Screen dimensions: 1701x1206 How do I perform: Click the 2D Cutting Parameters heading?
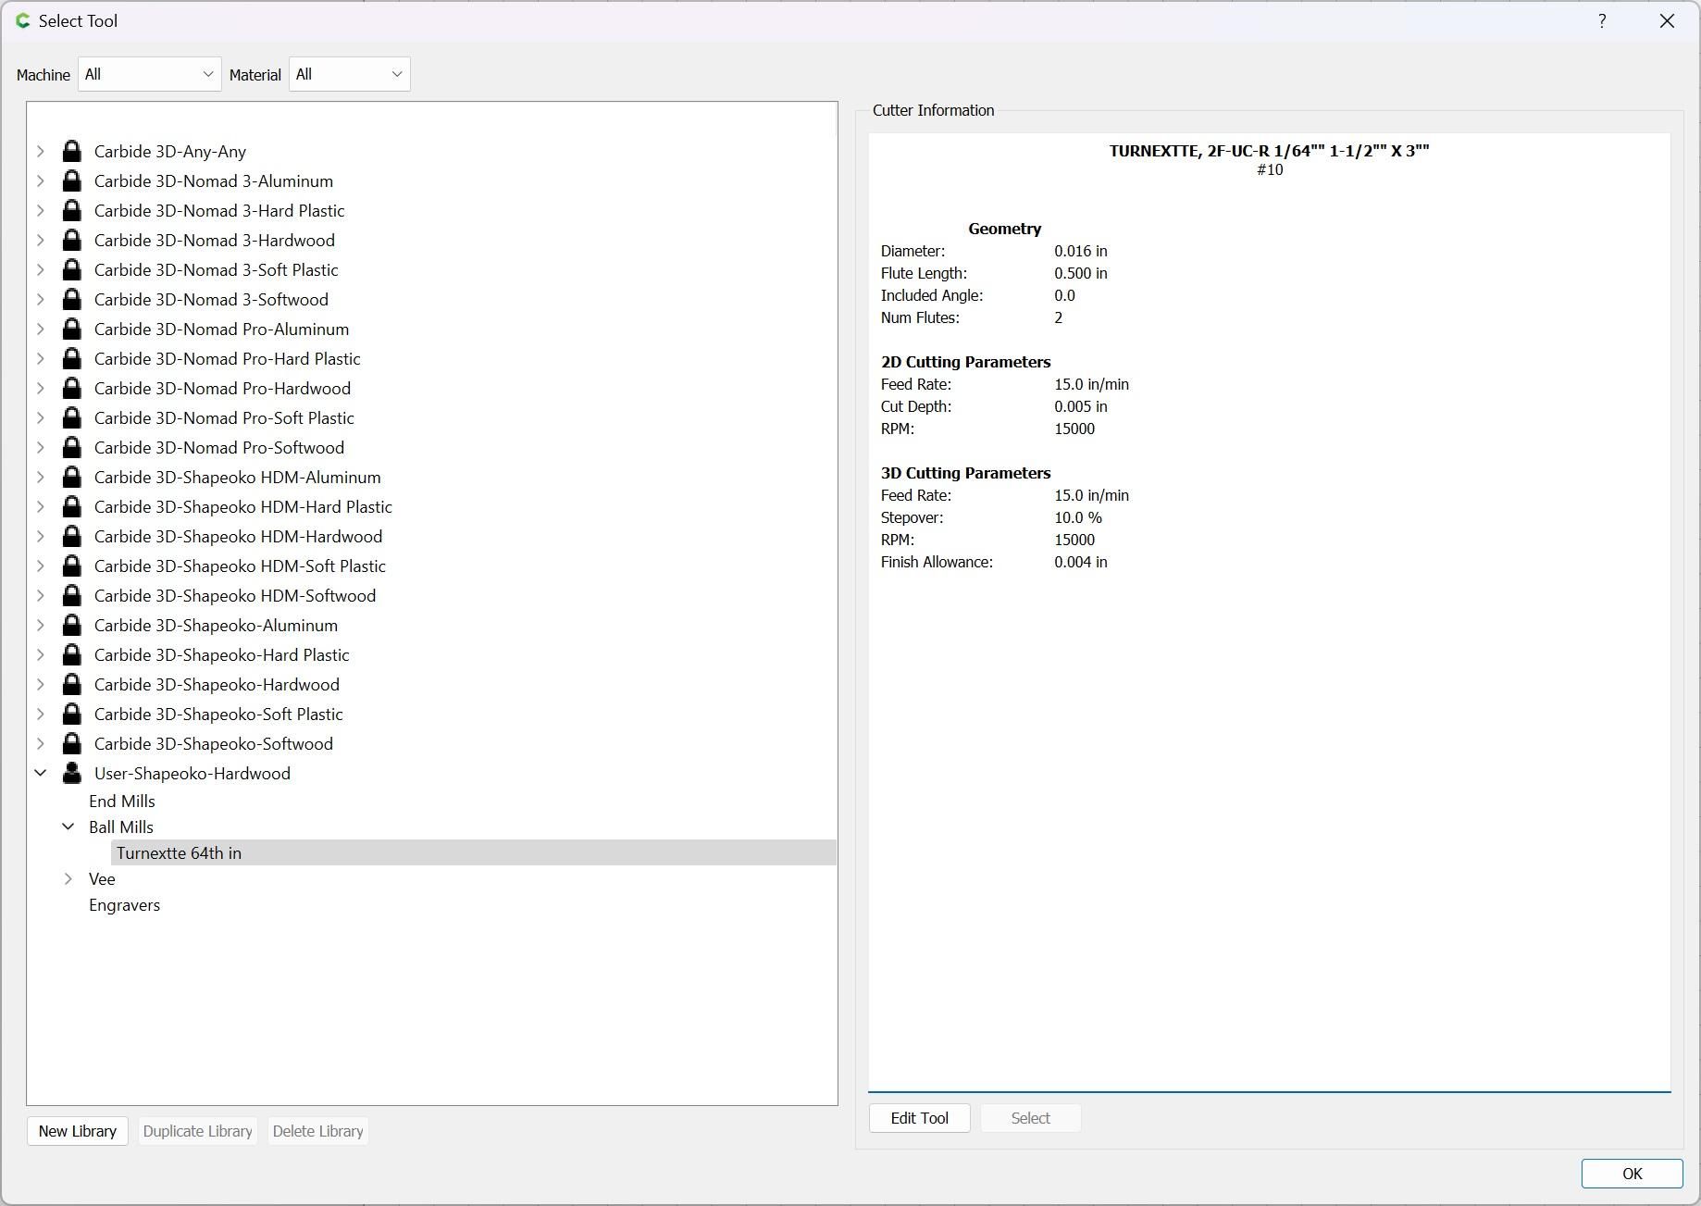965,362
